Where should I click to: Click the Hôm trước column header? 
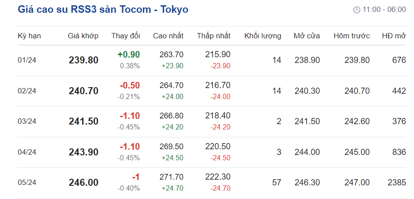(352, 36)
